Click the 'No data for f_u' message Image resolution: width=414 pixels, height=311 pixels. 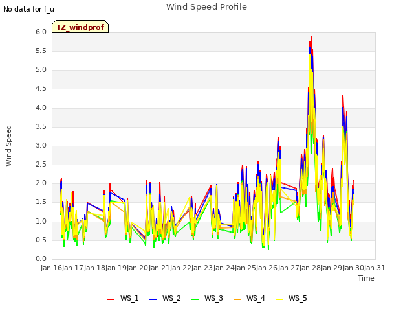point(28,9)
